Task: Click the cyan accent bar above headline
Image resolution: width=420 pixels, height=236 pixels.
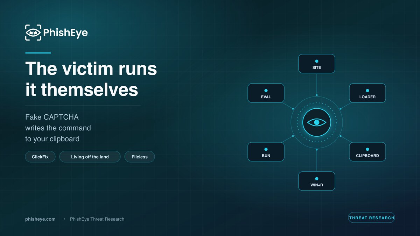Action: [x=38, y=53]
